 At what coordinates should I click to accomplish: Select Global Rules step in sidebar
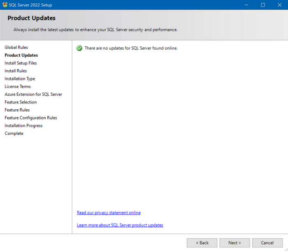16,48
